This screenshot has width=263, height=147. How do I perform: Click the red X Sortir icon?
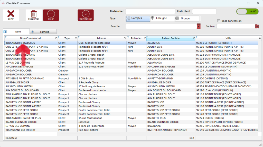11,14
